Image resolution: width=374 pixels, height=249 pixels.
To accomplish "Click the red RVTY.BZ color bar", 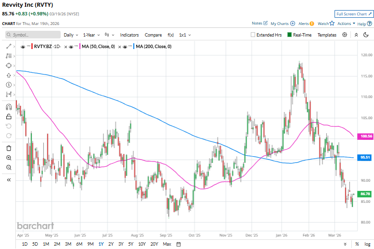I will [32, 47].
